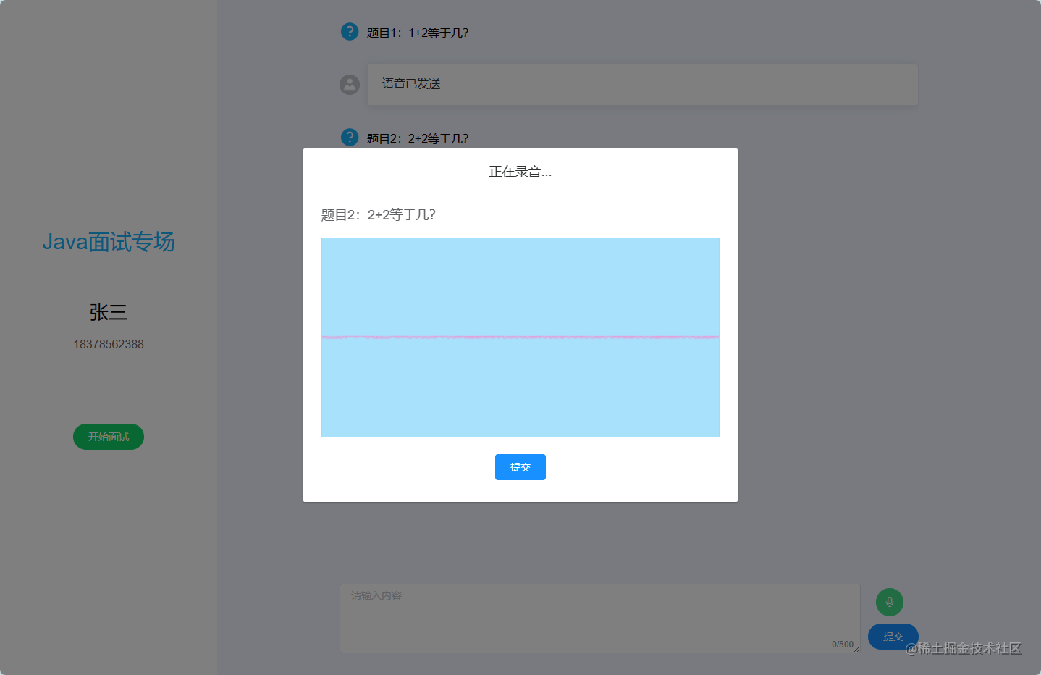1041x675 pixels.
Task: Click the question mark icon for 题目2
Action: [x=350, y=138]
